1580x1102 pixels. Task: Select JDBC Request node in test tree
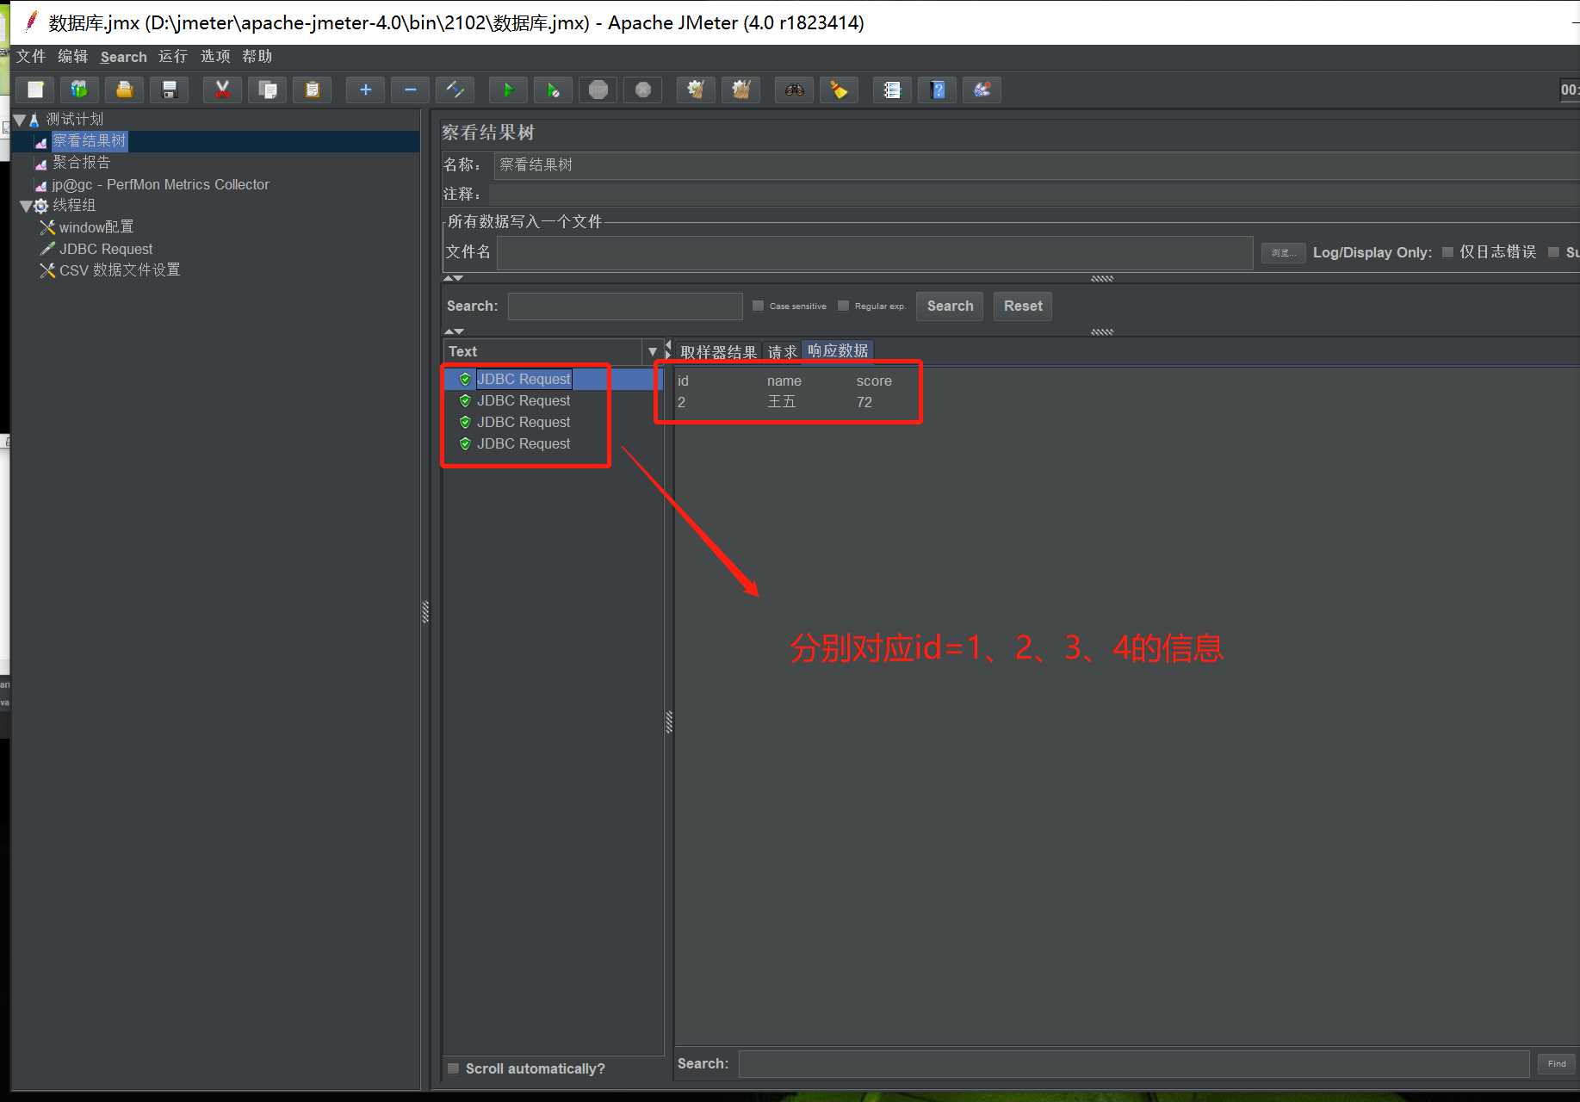pyautogui.click(x=106, y=249)
